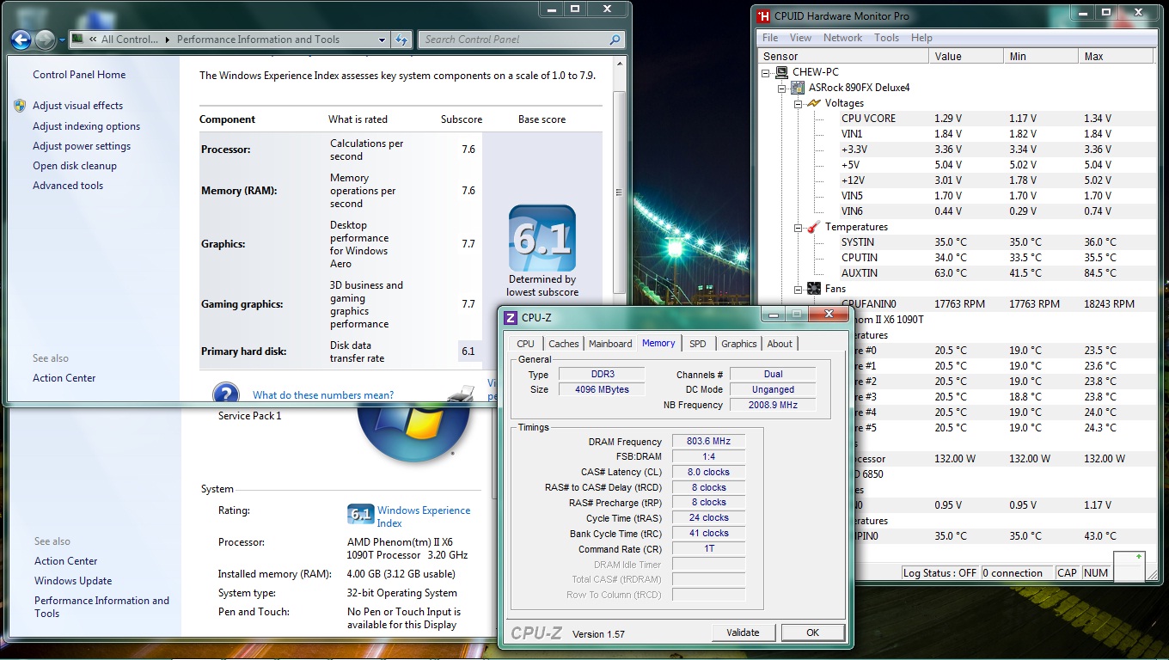Open the Network menu in Hardware Monitor

click(x=842, y=38)
